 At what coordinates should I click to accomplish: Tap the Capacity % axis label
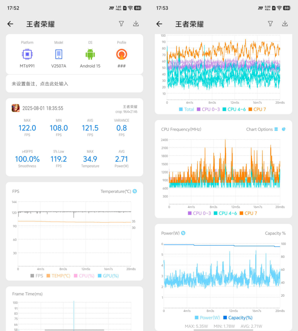[275, 233]
